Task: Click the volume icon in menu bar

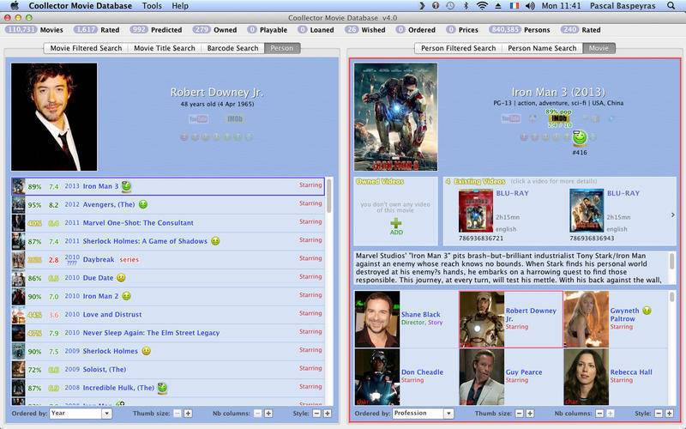Action: pos(530,6)
